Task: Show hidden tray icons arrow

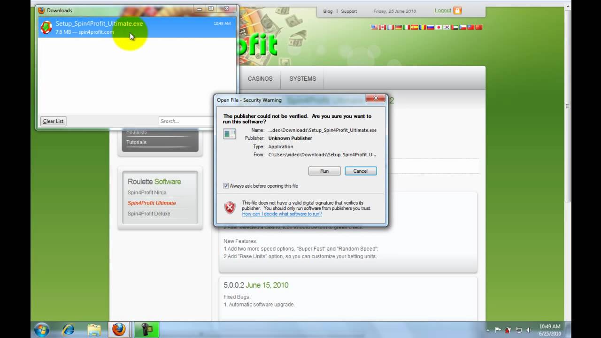Action: [x=488, y=330]
